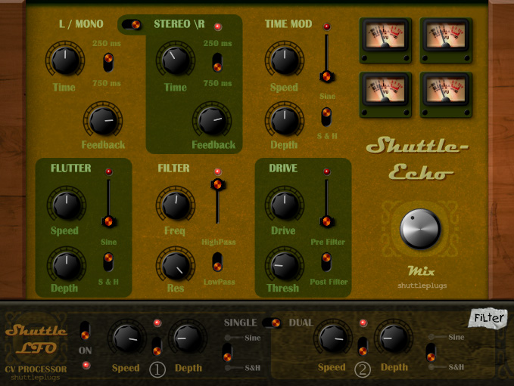Toggle STEREO\R 250ms/750ms range switch

click(218, 62)
